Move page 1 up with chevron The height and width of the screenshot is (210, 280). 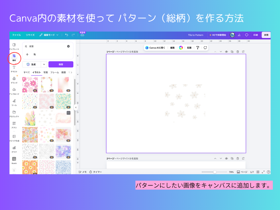pos(215,52)
